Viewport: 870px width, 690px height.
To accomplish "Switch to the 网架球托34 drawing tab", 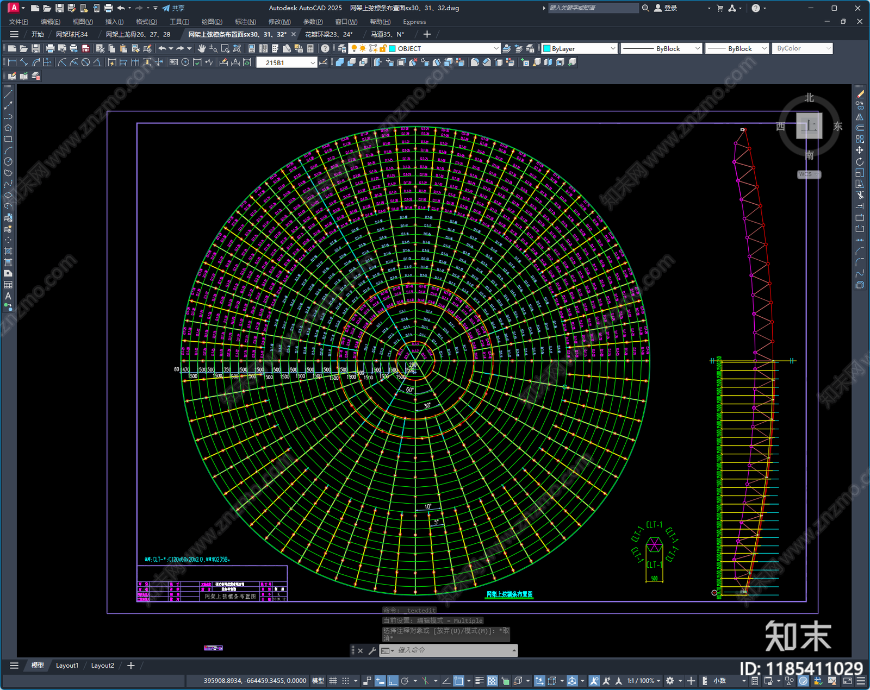I will [x=72, y=34].
